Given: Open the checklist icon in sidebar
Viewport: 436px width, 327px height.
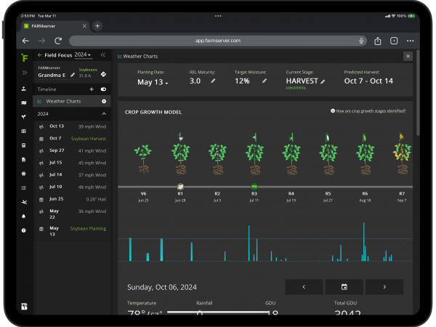Looking at the screenshot, I should point(24,188).
